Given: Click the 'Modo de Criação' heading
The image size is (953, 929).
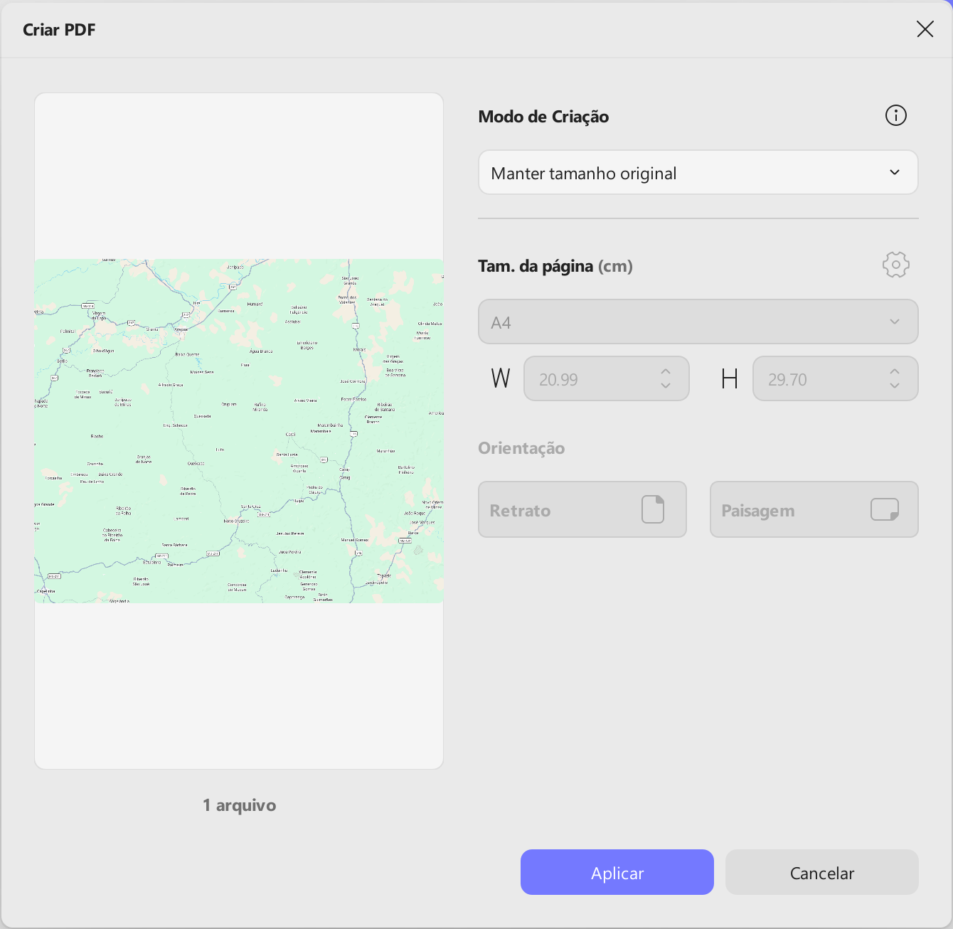Looking at the screenshot, I should click(x=543, y=117).
